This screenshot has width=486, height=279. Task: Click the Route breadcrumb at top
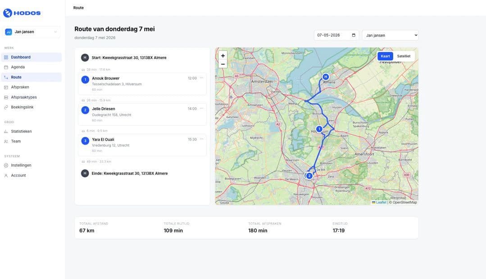(x=78, y=8)
